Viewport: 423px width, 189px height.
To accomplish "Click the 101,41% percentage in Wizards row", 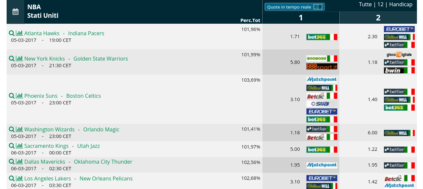I will 251,129.
